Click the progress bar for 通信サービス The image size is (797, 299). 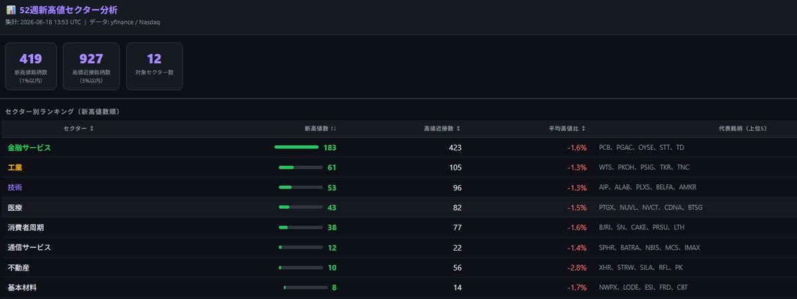(301, 247)
